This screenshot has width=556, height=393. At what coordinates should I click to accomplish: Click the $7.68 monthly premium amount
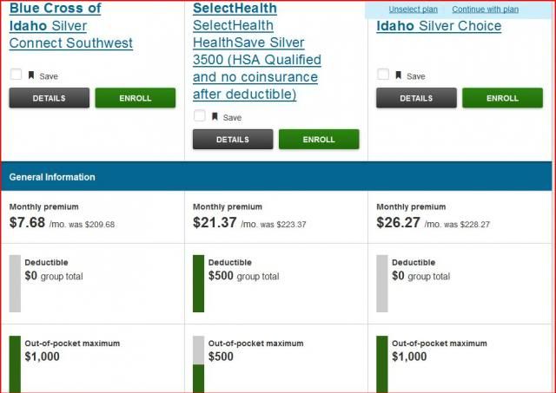pyautogui.click(x=27, y=222)
